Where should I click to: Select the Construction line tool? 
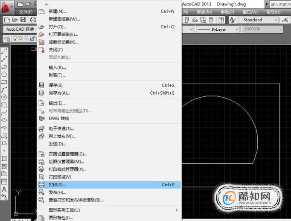tap(4, 59)
